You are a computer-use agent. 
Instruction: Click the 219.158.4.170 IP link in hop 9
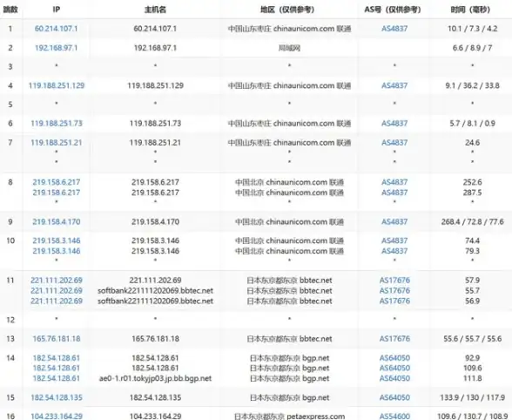click(x=57, y=222)
